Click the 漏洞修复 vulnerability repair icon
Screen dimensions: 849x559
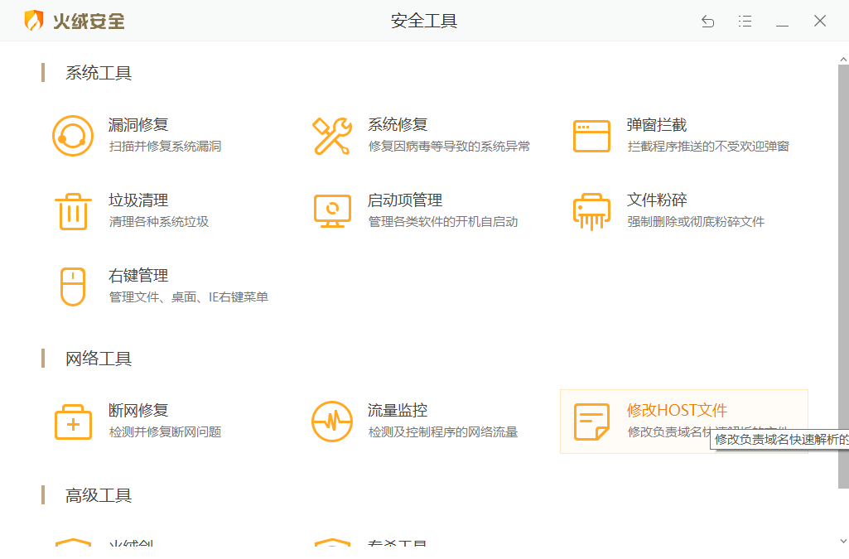[73, 136]
